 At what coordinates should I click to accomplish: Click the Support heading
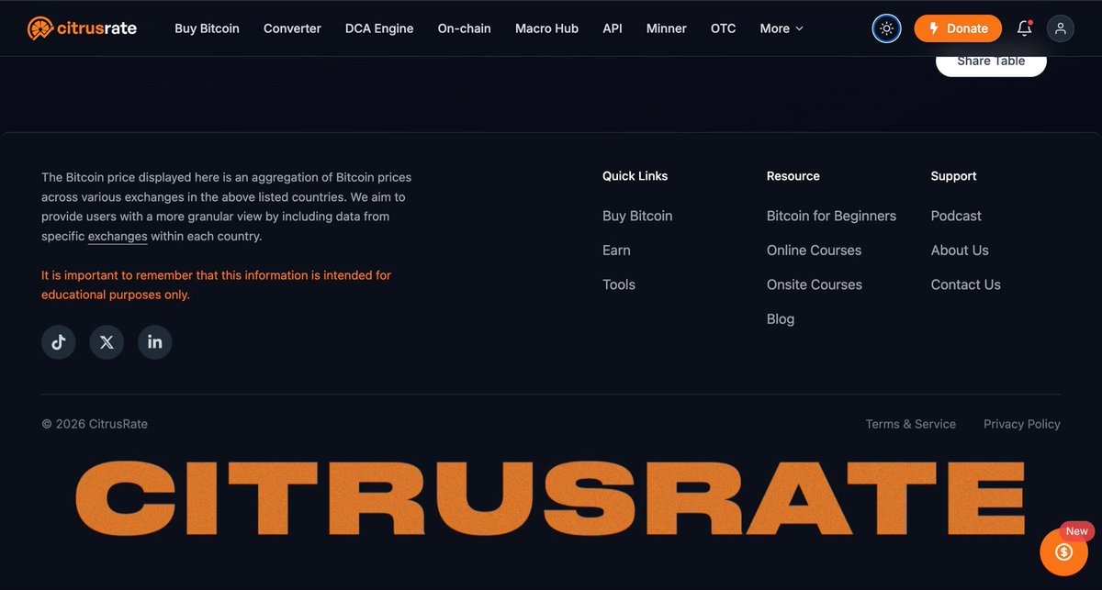pos(953,176)
